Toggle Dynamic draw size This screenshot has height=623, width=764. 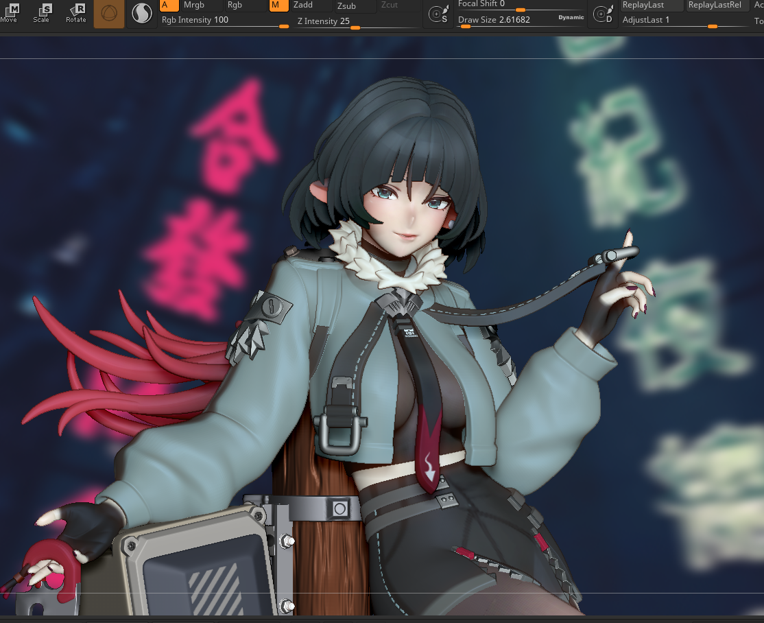click(x=571, y=17)
